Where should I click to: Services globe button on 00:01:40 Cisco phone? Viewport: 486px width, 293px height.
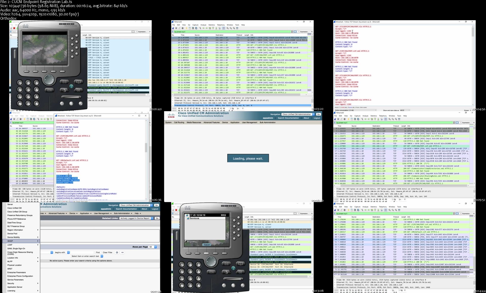(64, 90)
